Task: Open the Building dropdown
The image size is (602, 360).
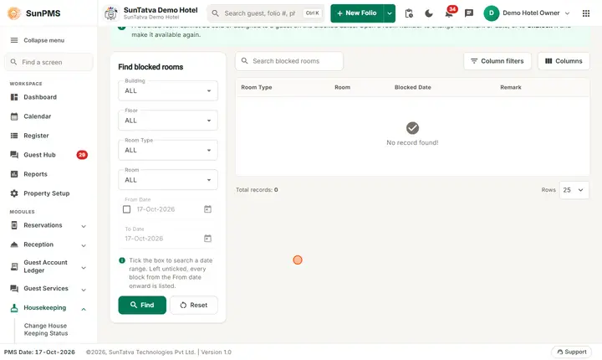Action: click(x=168, y=90)
